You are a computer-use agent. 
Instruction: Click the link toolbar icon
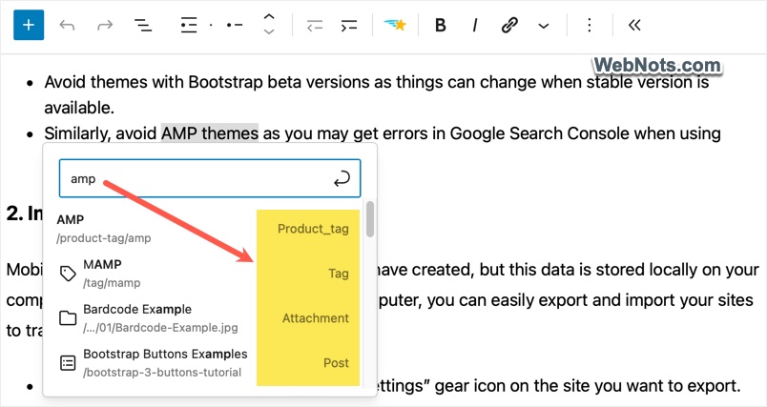[509, 25]
